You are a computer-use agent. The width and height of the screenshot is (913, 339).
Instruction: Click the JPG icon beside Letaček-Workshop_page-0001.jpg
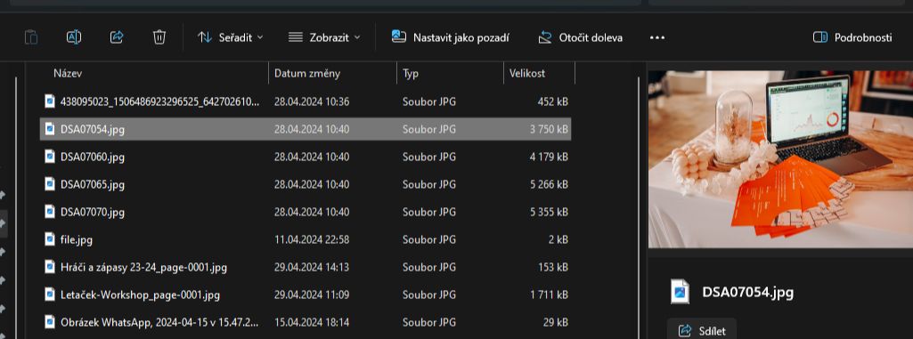pos(50,295)
